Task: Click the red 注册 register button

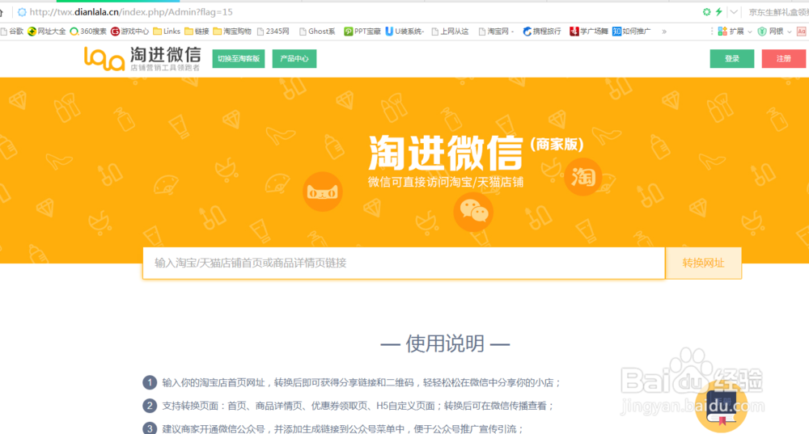Action: 783,59
